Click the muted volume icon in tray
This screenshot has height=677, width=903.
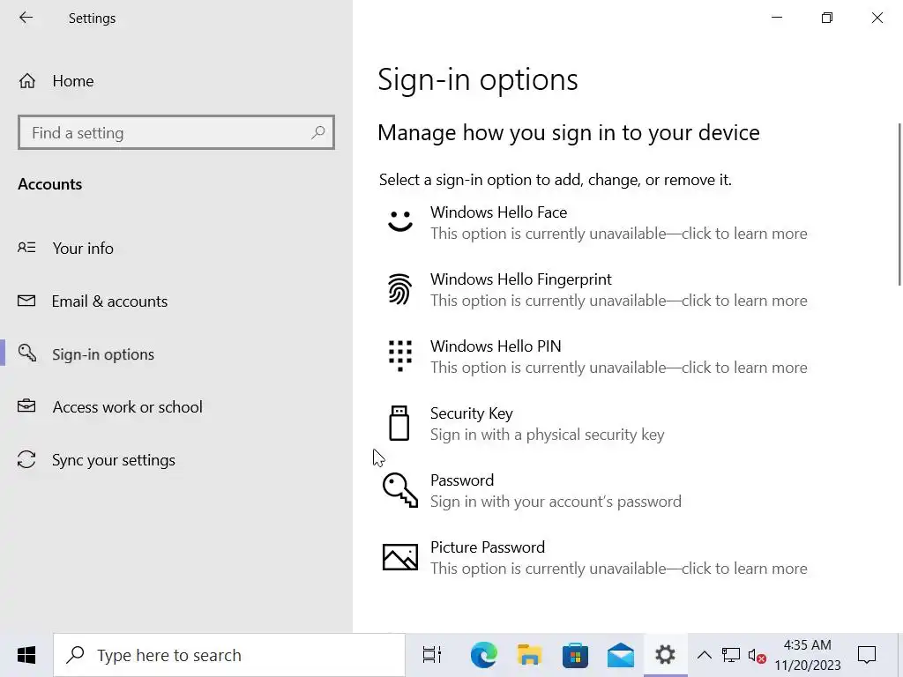tap(757, 655)
